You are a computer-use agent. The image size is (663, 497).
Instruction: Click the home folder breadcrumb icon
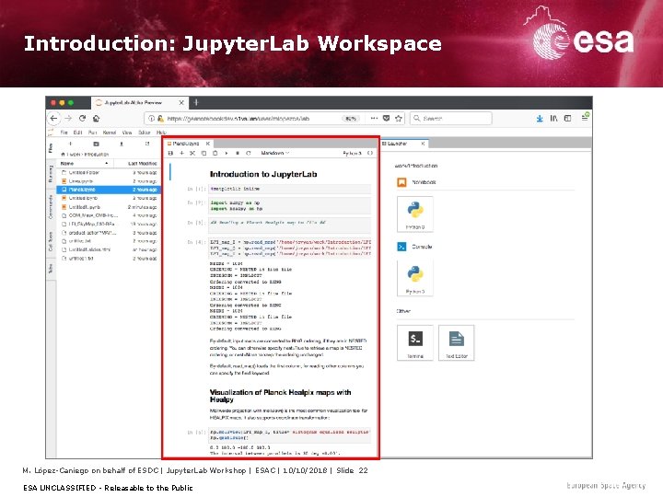(63, 155)
